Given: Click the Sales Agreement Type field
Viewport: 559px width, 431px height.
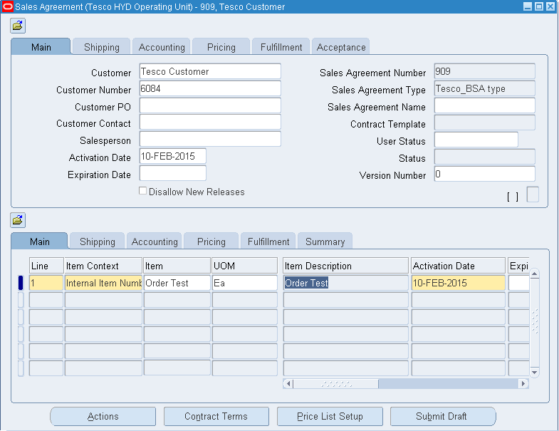Looking at the screenshot, I should click(x=484, y=88).
